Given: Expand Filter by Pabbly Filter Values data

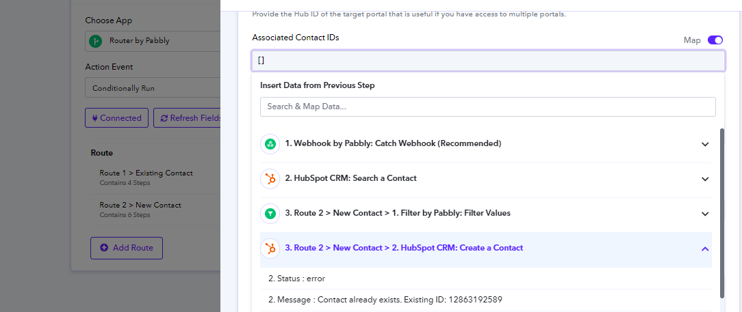Looking at the screenshot, I should pos(705,214).
